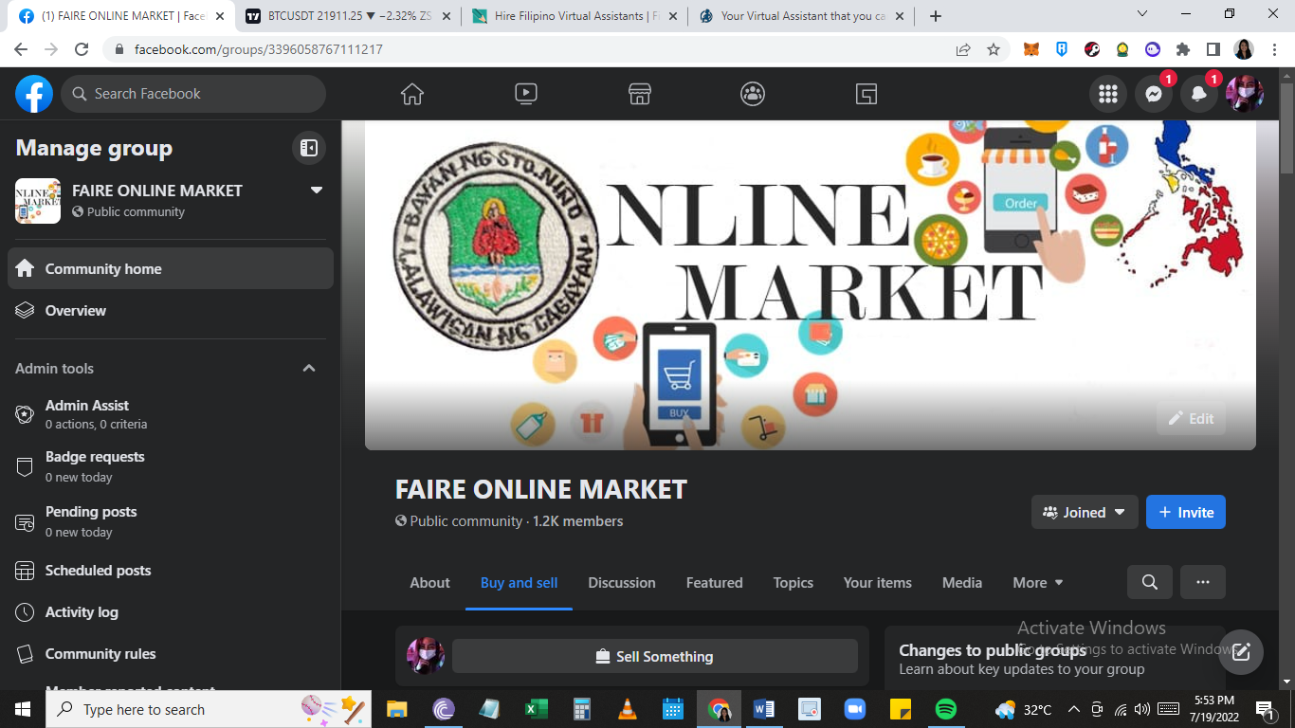This screenshot has width=1295, height=728.
Task: Open Phantom ghost wallet extension
Action: 1153,49
